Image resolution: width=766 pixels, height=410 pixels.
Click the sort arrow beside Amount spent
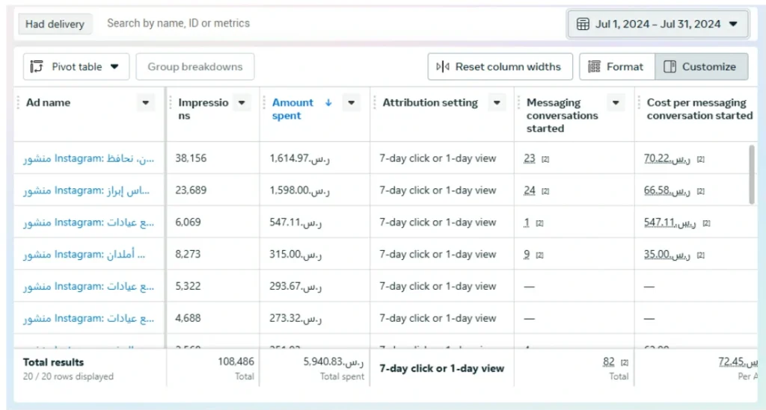328,102
